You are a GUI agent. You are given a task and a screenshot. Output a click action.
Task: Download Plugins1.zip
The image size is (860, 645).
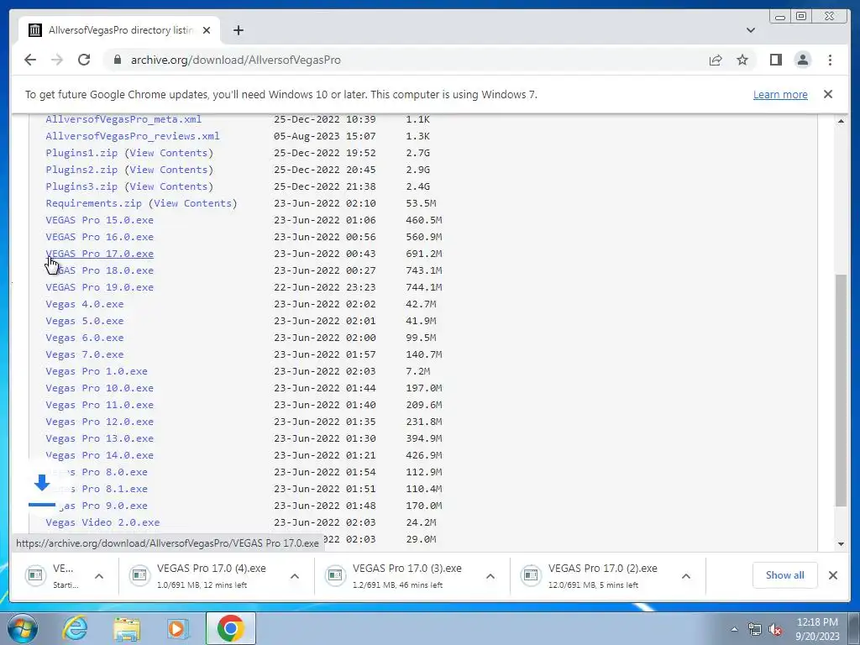pyautogui.click(x=81, y=153)
